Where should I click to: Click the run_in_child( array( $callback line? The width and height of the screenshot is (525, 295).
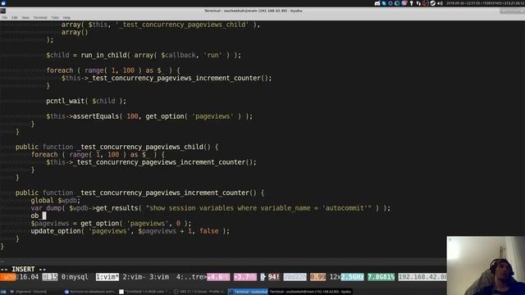tap(144, 55)
